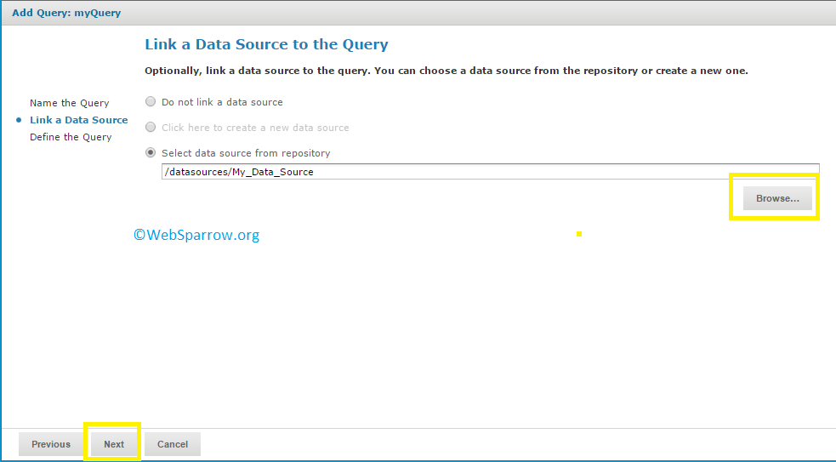Screen dimensions: 836x462
Task: Click the 'Optionally, link a data source' description
Action: pyautogui.click(x=446, y=71)
